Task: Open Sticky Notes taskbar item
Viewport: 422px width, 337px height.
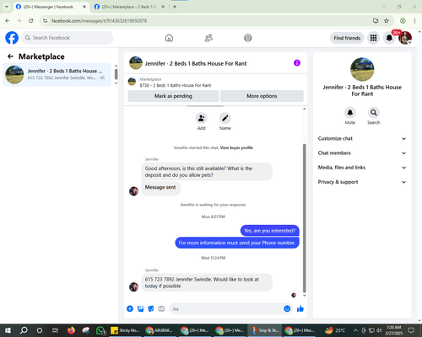Action: (x=125, y=330)
